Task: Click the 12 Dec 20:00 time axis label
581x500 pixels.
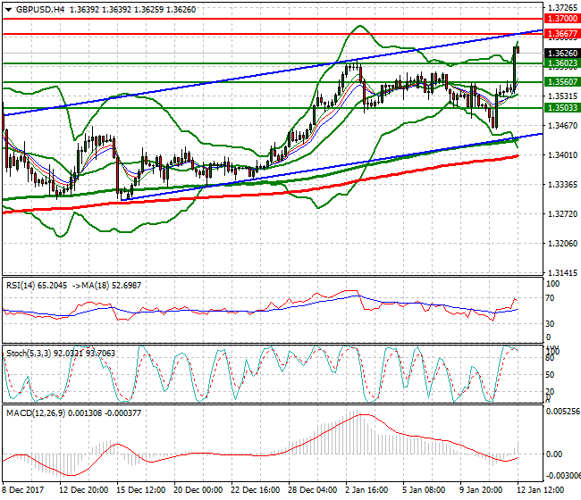Action: point(84,489)
